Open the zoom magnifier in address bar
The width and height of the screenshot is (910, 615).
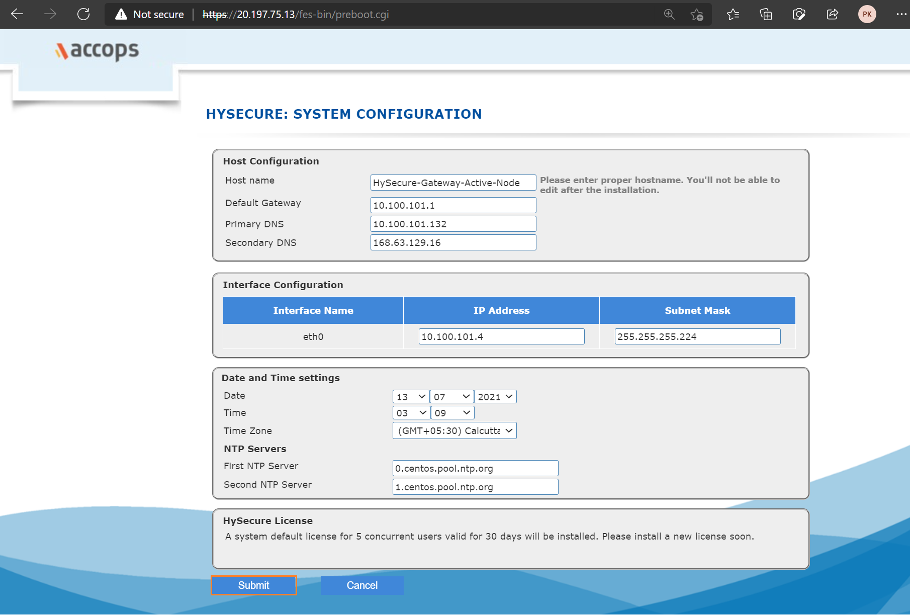tap(669, 14)
